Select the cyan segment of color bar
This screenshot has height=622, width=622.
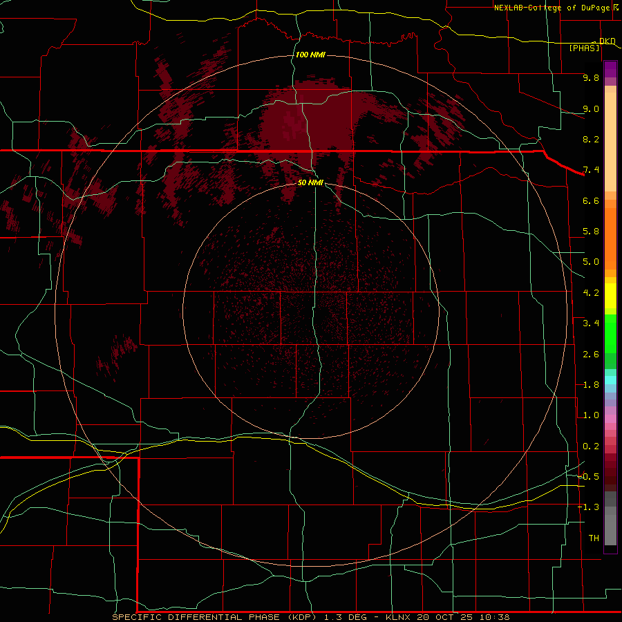(x=610, y=380)
